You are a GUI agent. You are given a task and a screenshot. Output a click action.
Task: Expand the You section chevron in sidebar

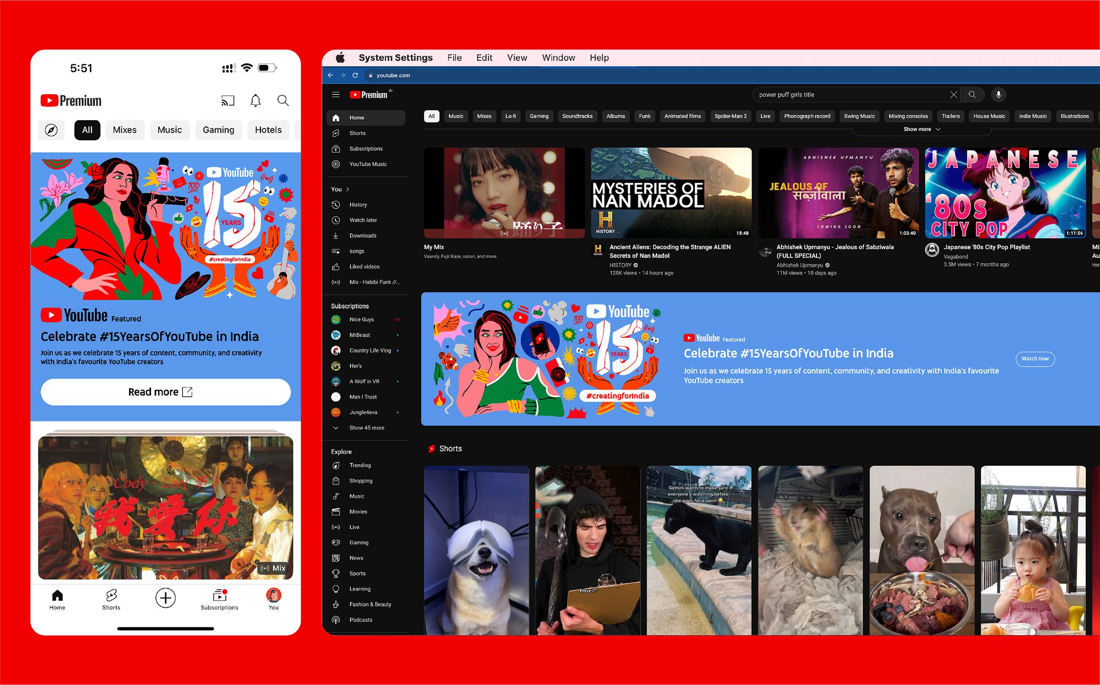coord(348,189)
